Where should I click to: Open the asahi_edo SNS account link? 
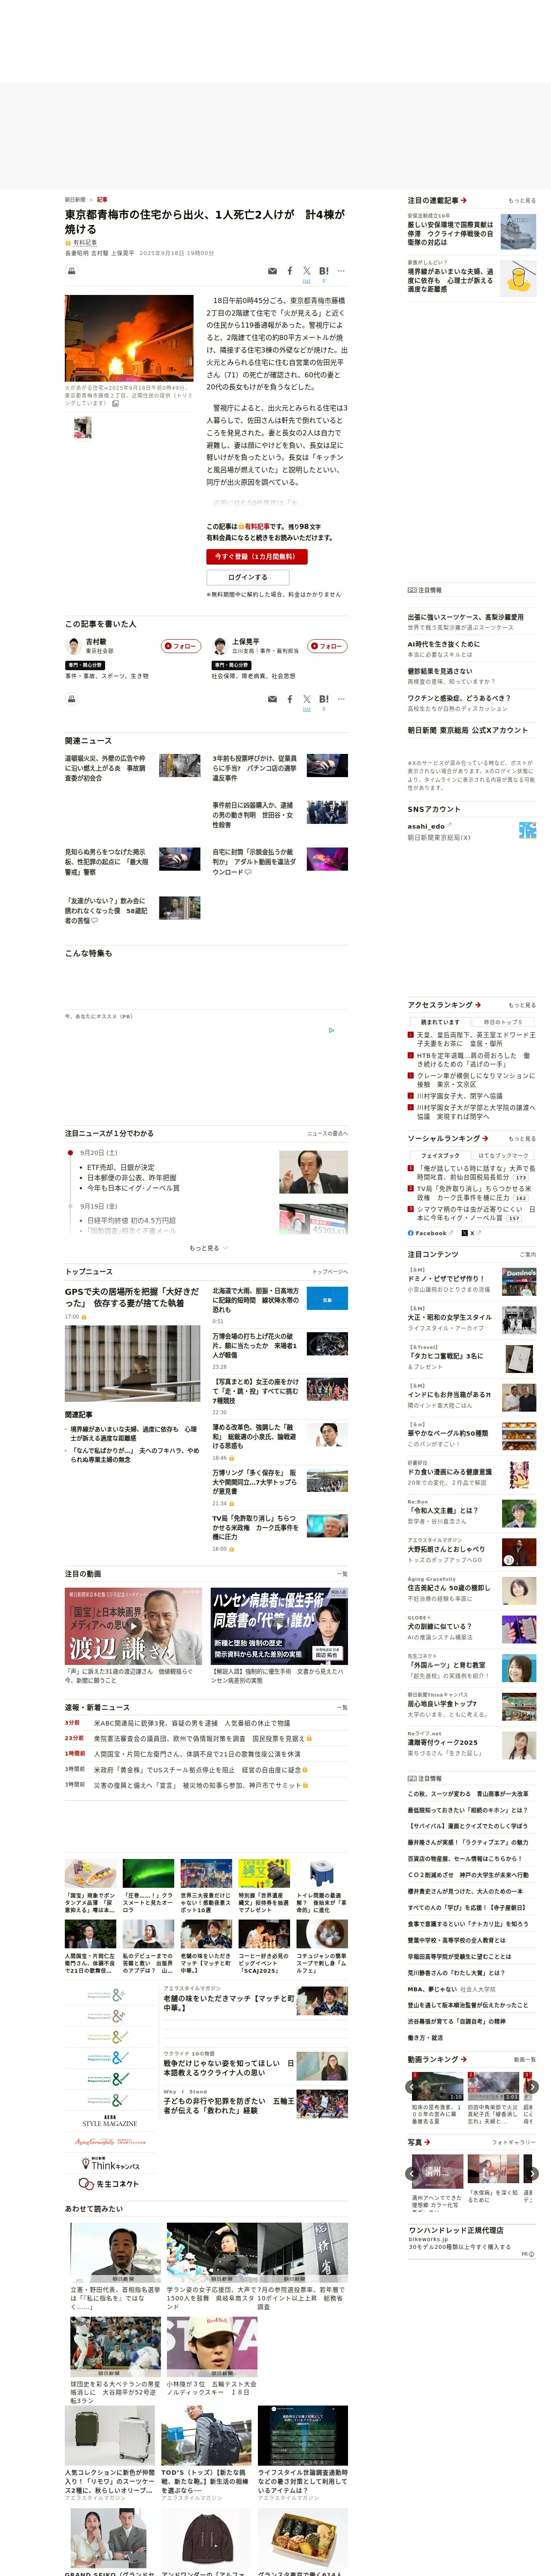427,826
